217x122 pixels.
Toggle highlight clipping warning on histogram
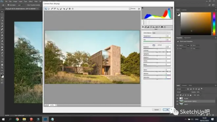click(172, 8)
